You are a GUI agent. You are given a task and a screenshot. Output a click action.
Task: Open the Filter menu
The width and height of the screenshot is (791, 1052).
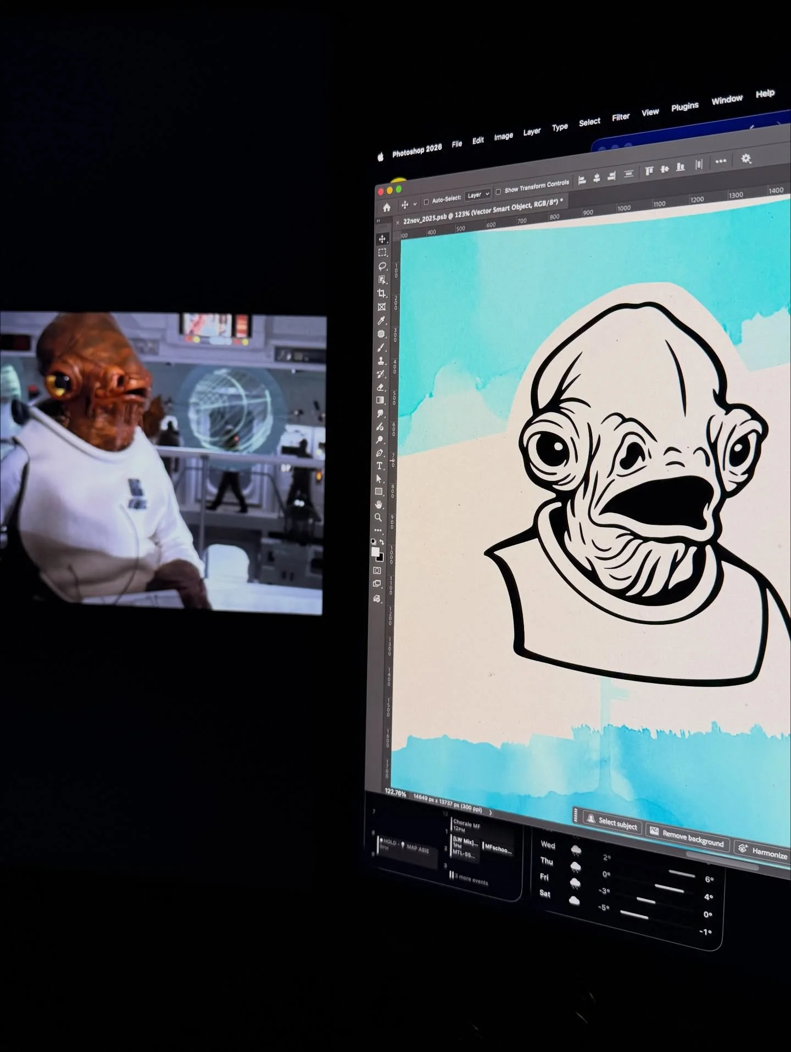(x=621, y=117)
